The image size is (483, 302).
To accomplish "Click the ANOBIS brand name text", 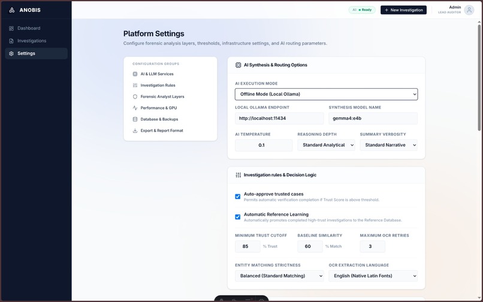I will click(x=30, y=10).
